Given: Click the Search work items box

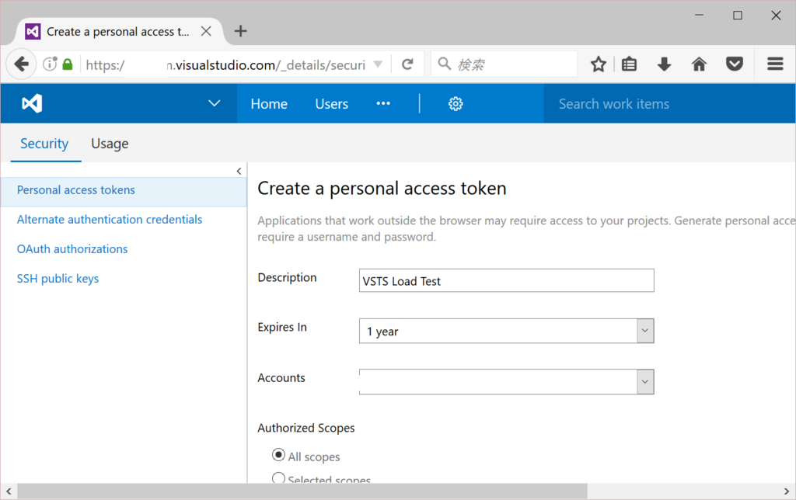Looking at the screenshot, I should point(669,104).
